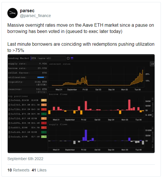Click the September 6th 2022 timestamp
The height and width of the screenshot is (178, 162).
click(25, 159)
